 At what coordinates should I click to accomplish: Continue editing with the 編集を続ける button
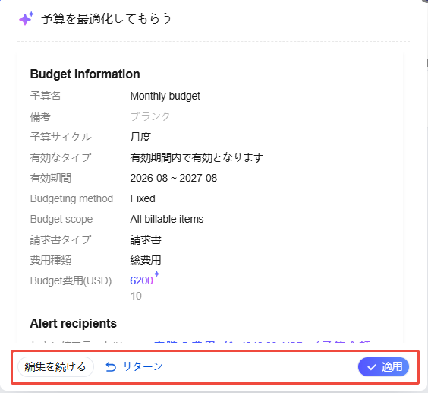click(55, 366)
